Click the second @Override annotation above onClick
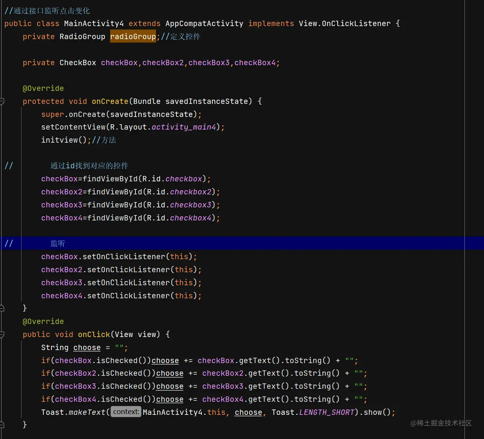The image size is (484, 439). pos(43,321)
